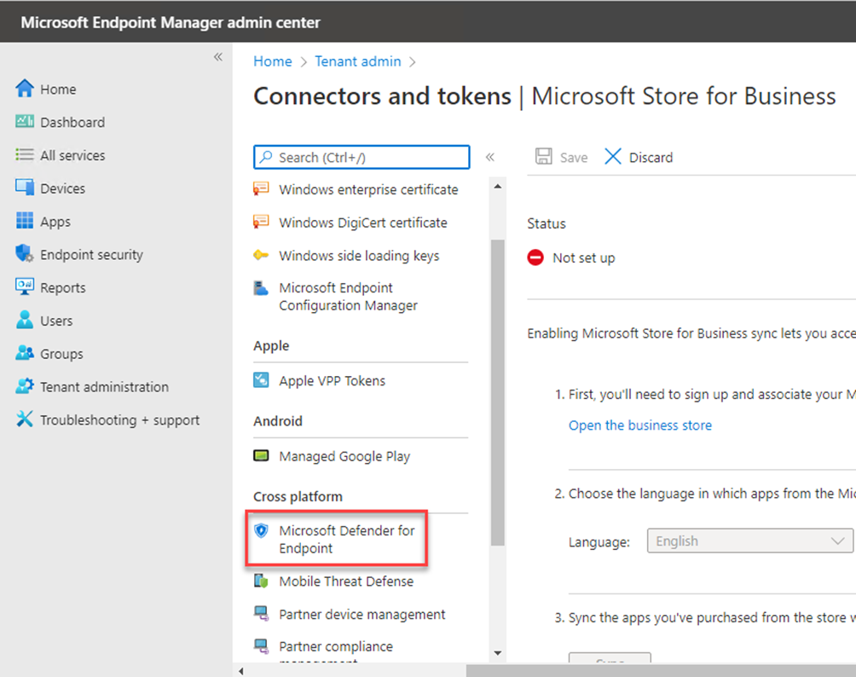Click the Users person icon
Image resolution: width=856 pixels, height=677 pixels.
[x=25, y=321]
